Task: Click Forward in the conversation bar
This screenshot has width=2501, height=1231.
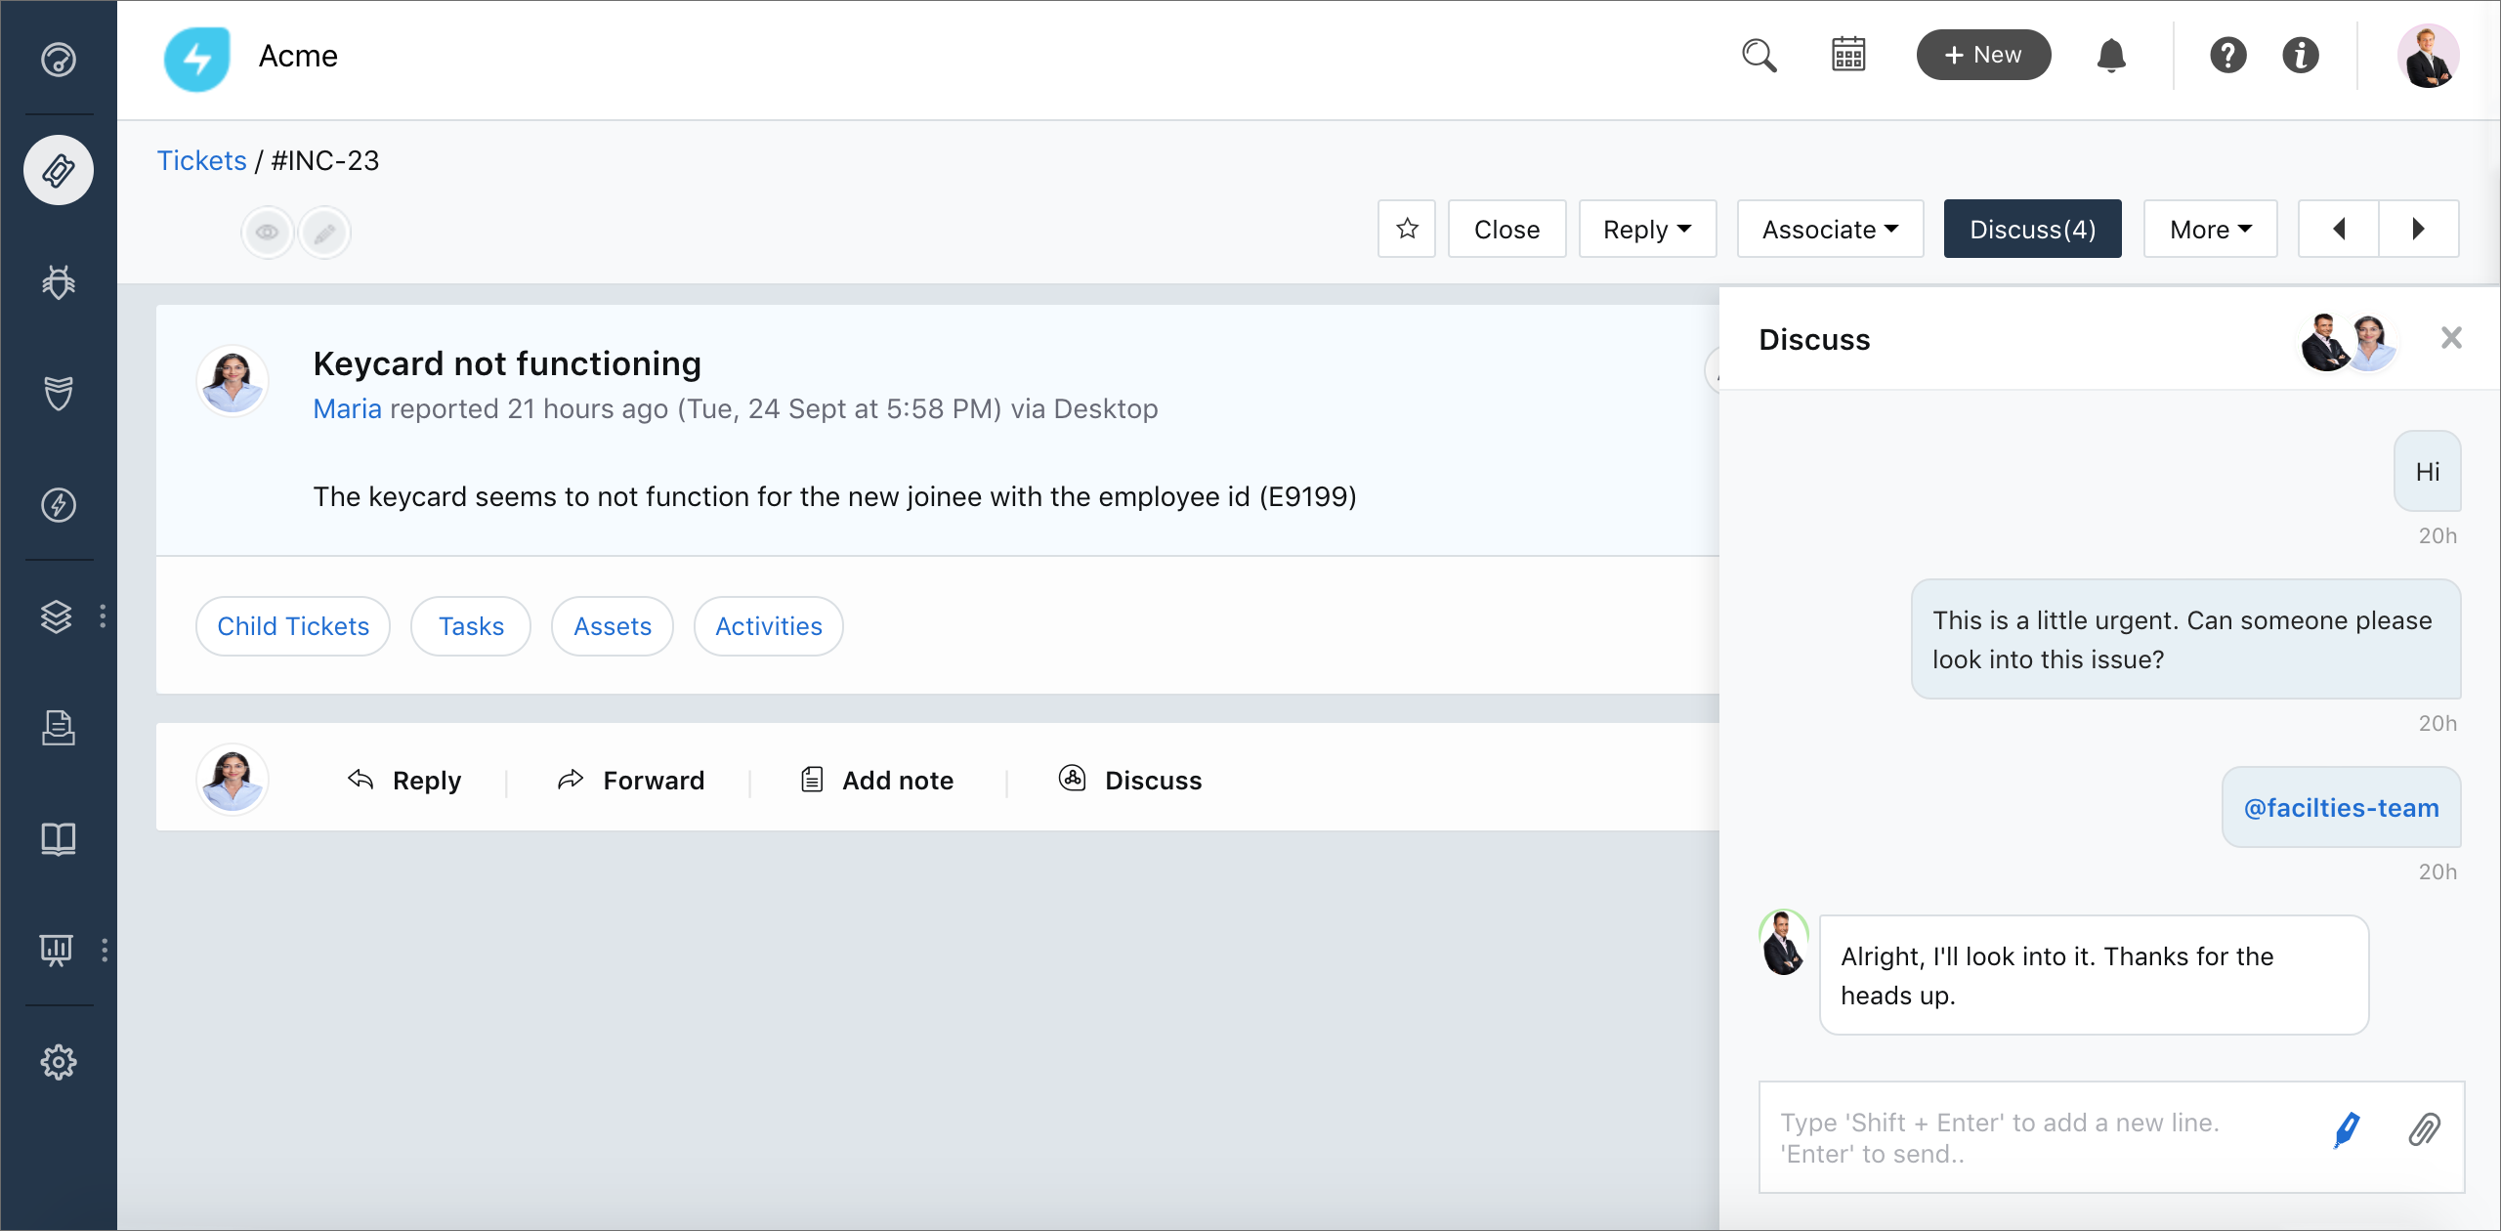Action: (630, 780)
